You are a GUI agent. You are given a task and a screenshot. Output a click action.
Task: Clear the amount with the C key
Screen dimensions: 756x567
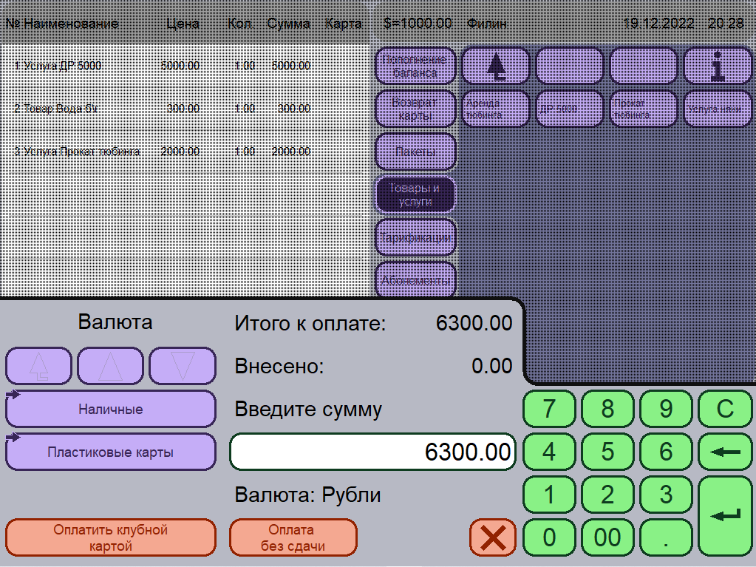[x=725, y=409]
